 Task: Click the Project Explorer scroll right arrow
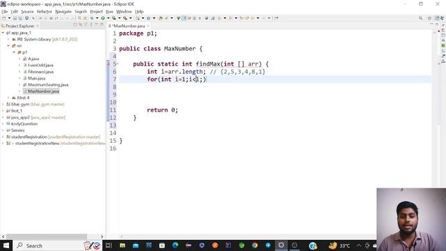102,237
